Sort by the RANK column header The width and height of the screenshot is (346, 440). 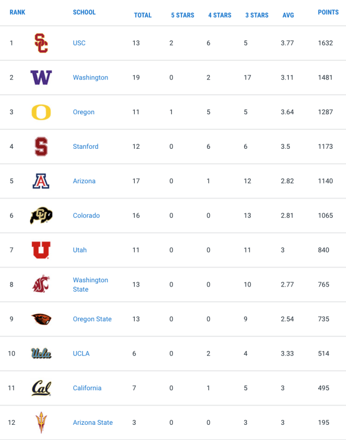[17, 13]
